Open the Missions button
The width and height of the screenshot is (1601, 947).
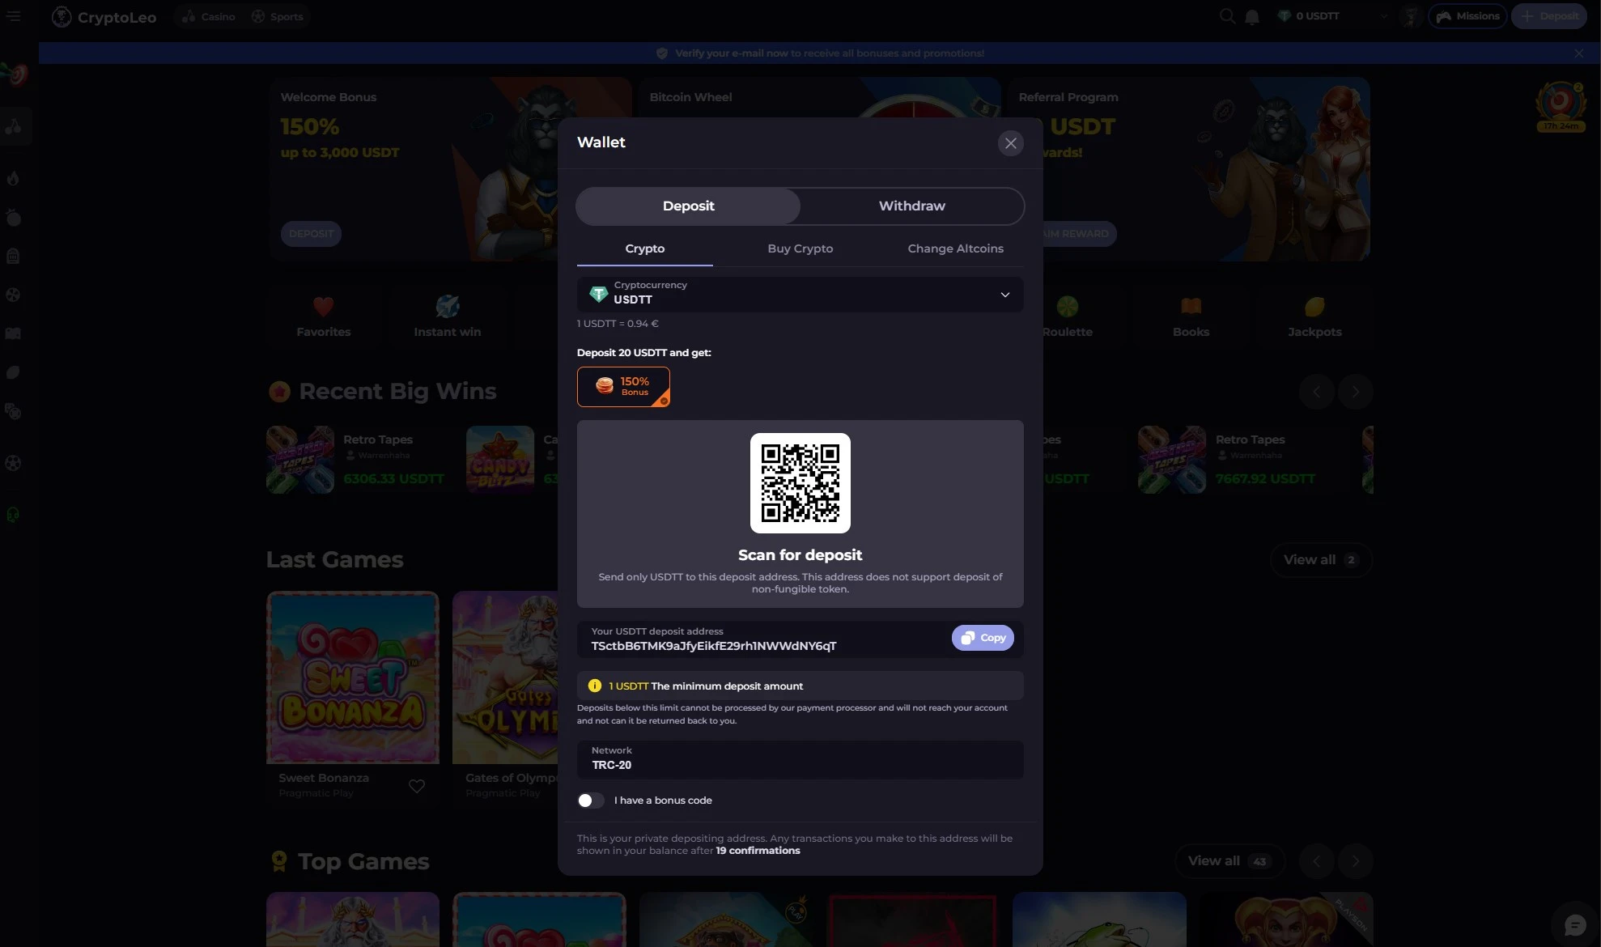tap(1467, 16)
